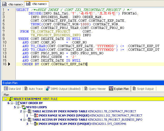The width and height of the screenshot is (164, 131).
Task: Collapse TB_PROJECT_BUSINESS_INFO table access node
Action: pyautogui.click(x=24, y=120)
